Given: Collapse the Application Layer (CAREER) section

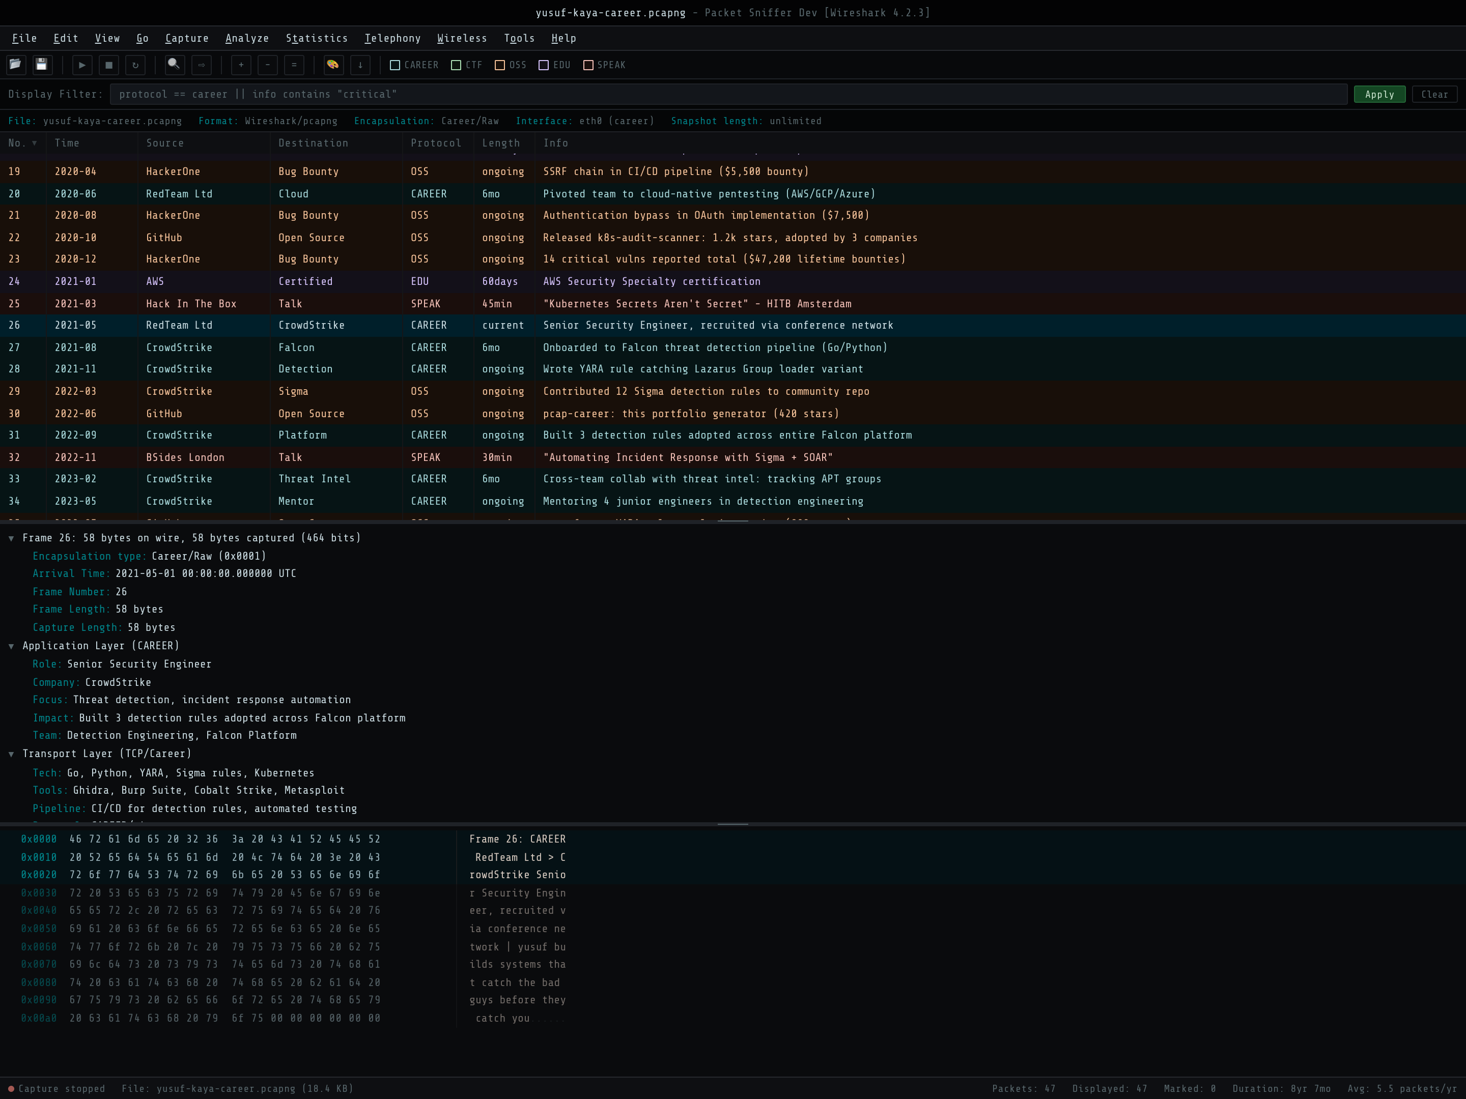Looking at the screenshot, I should (11, 645).
